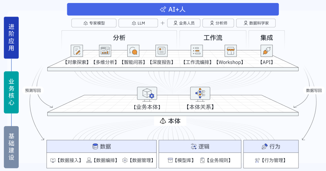This screenshot has width=326, height=171.
Task: Select the 本体关系 network graph icon
Action: tap(200, 93)
